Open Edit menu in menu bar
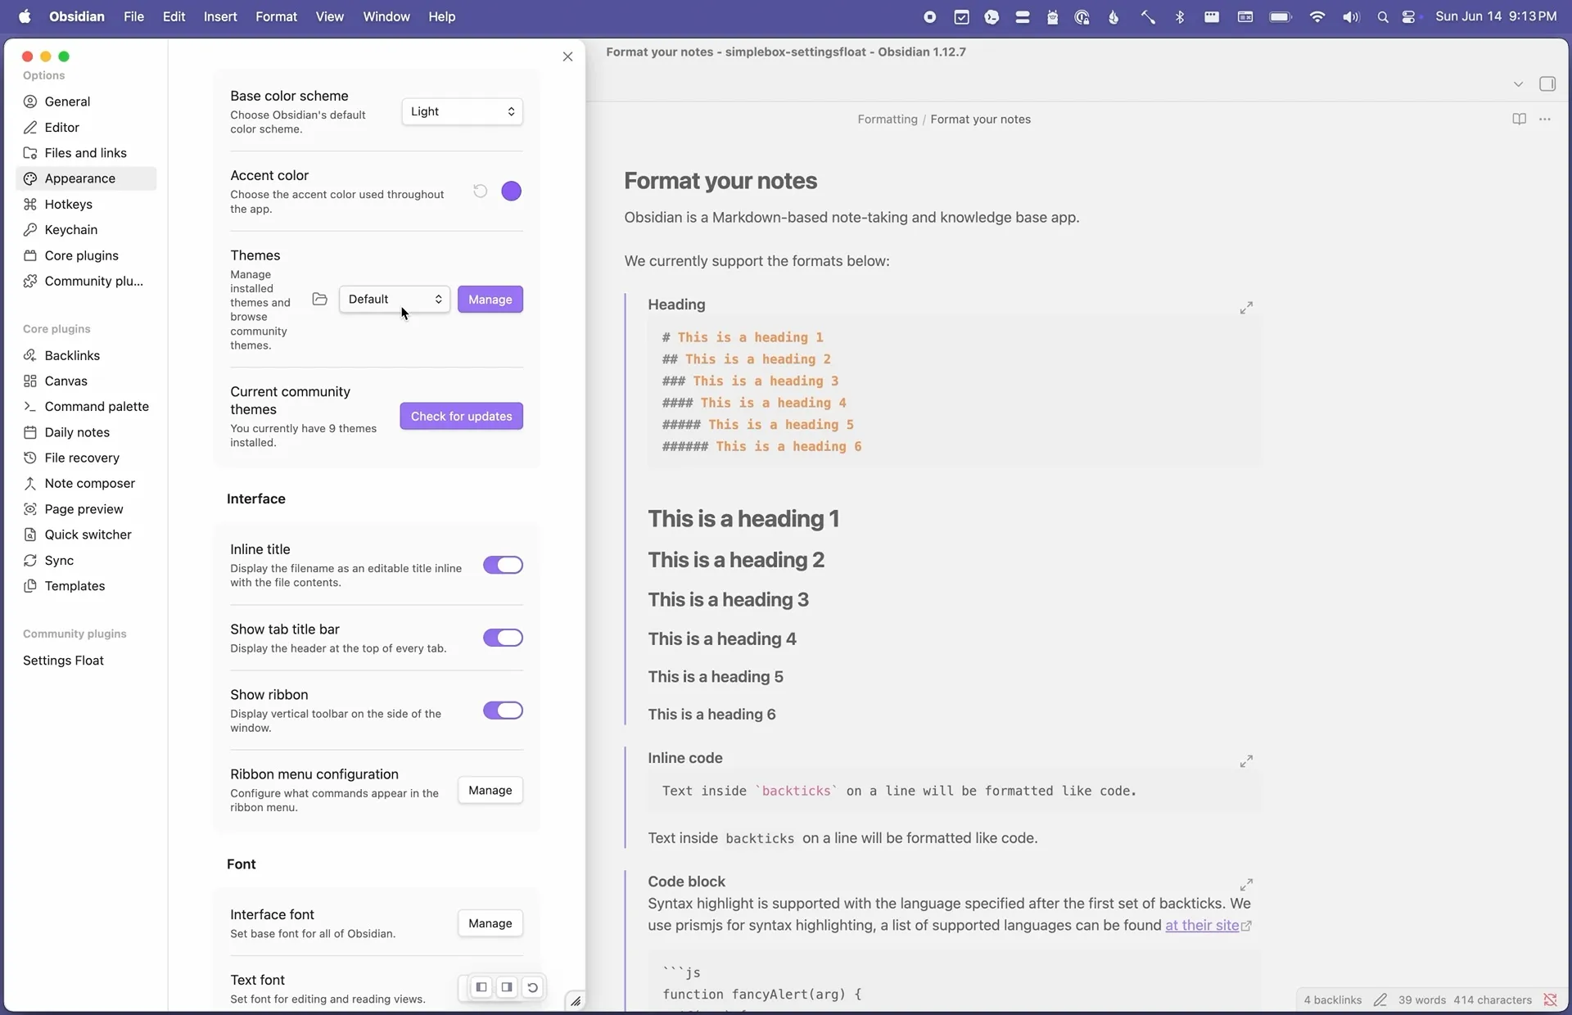Screen dimensions: 1572x1015 (174, 16)
